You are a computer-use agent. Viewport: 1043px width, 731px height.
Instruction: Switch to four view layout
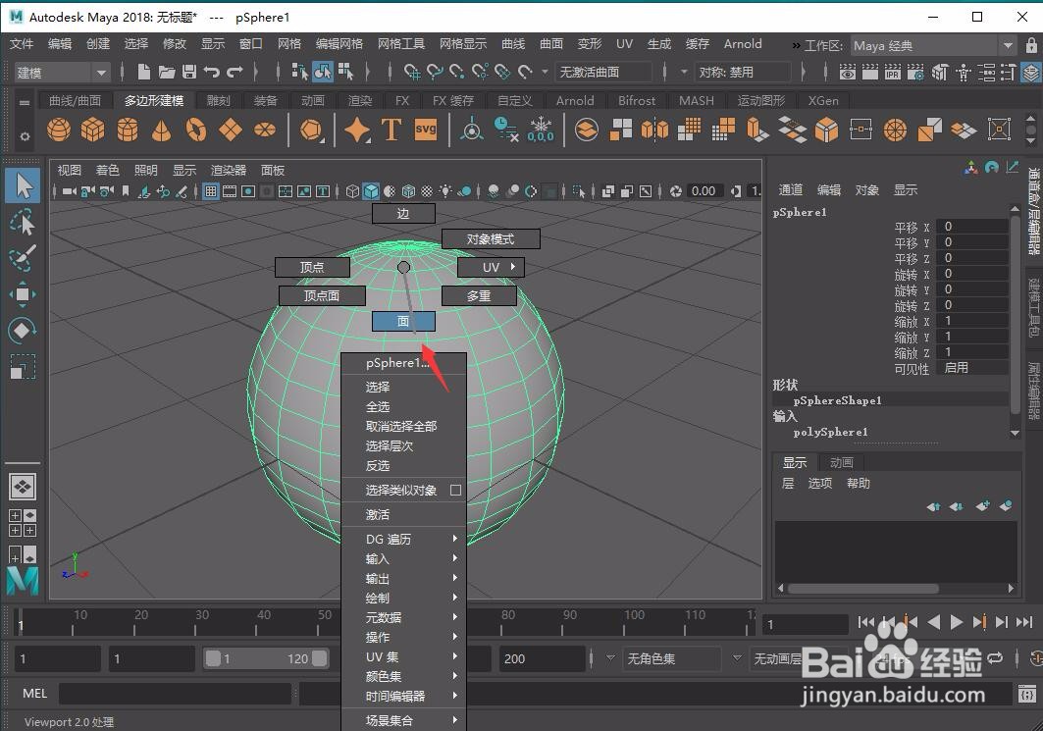(23, 523)
